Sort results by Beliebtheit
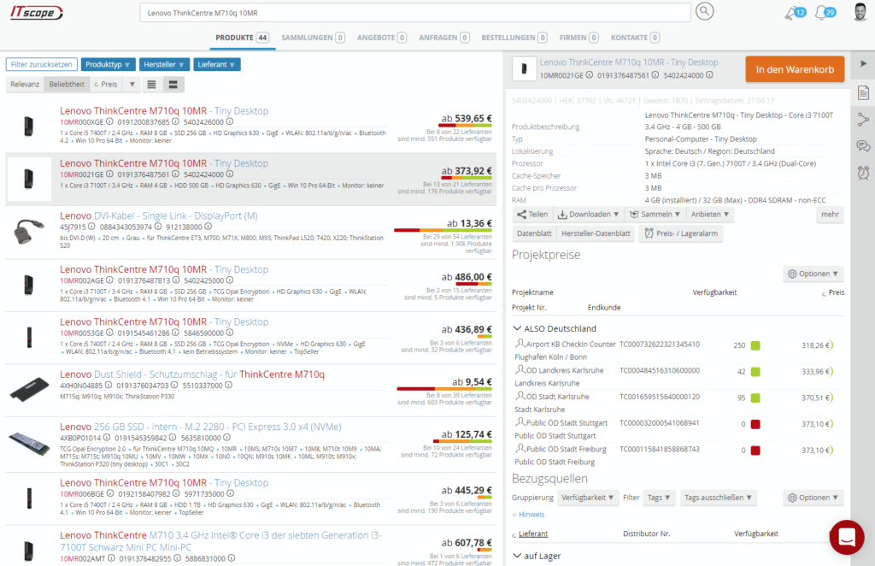 pyautogui.click(x=67, y=85)
